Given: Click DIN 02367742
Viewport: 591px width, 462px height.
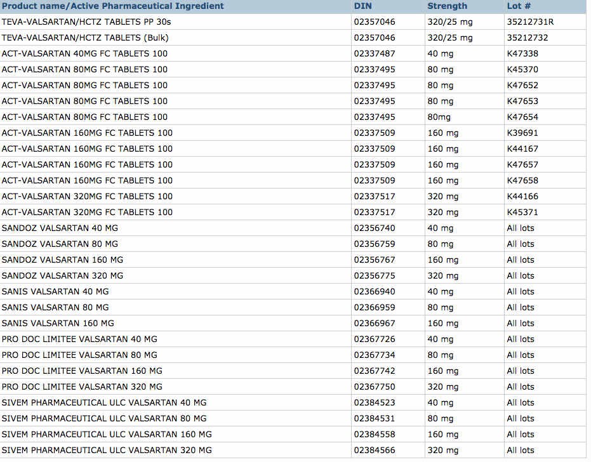Looking at the screenshot, I should [375, 371].
